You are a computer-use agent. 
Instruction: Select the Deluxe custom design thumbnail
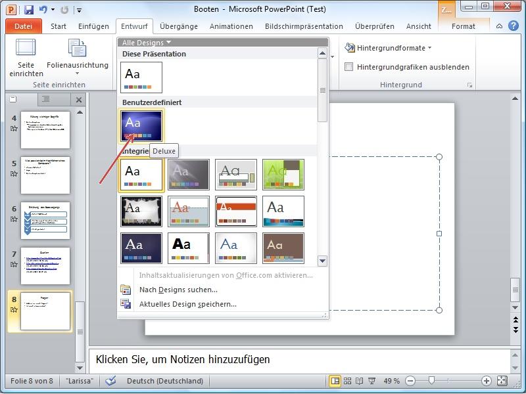141,126
